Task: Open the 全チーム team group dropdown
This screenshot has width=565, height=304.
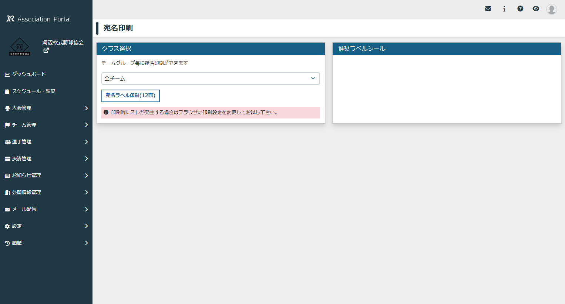Action: pyautogui.click(x=211, y=78)
